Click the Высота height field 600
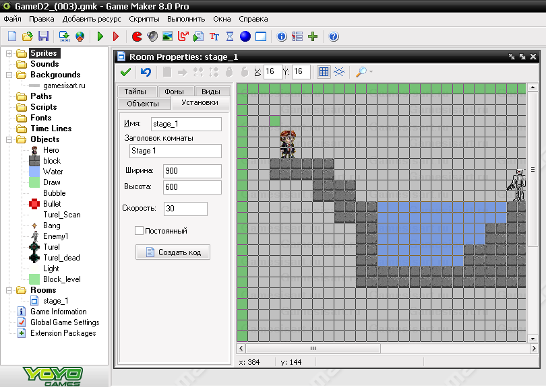546x387 pixels. click(x=192, y=187)
